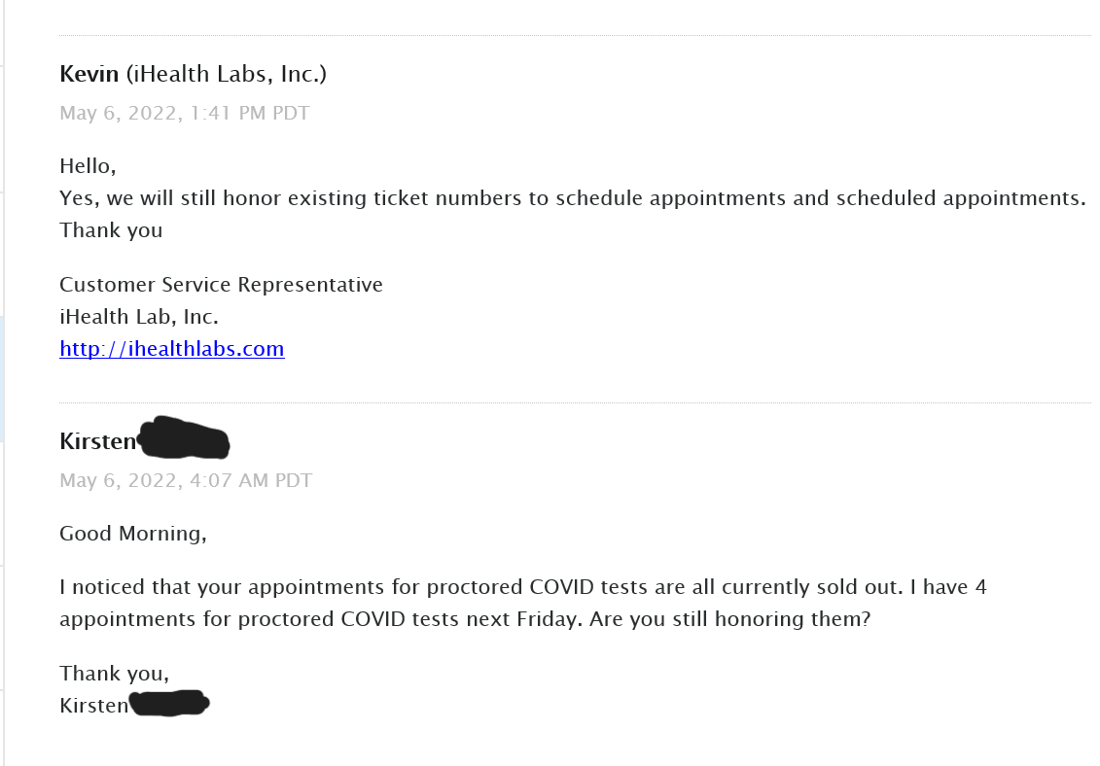Click the highlighted blue strip on the left edge
Screen dimensions: 1100x766
click(x=2, y=379)
